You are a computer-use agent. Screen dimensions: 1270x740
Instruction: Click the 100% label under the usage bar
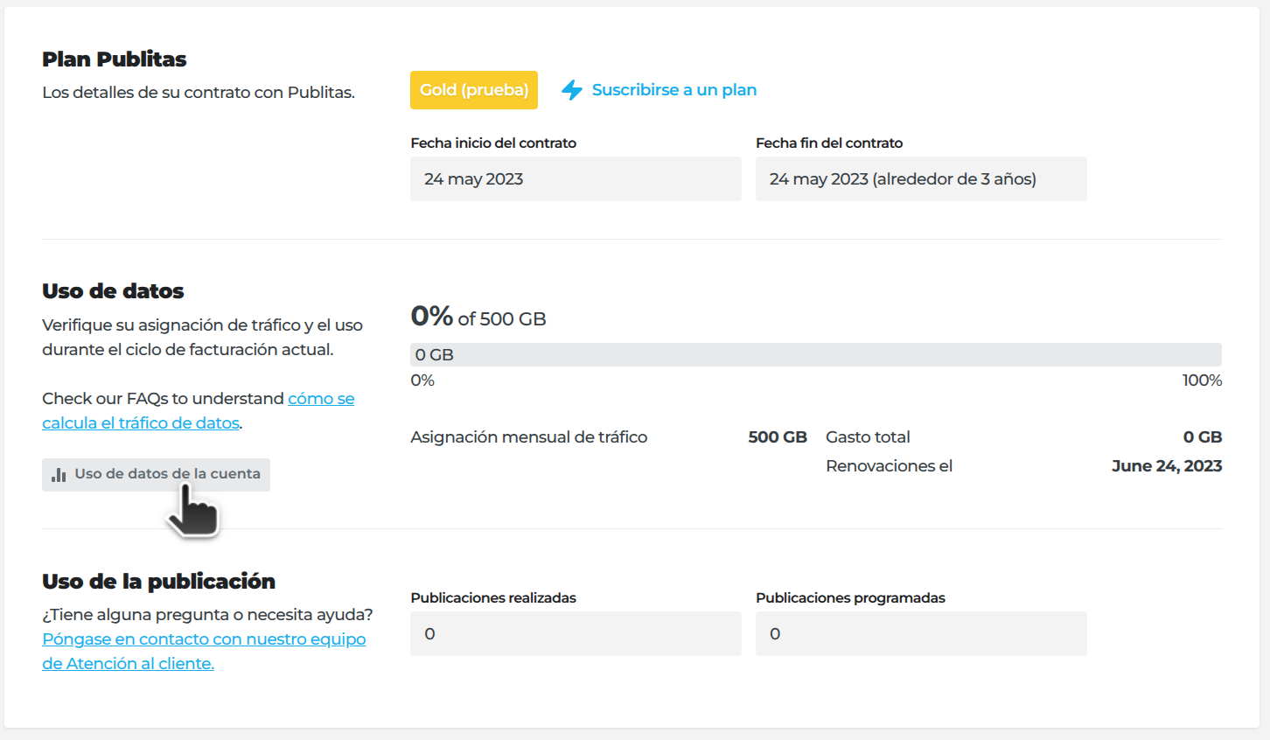(x=1202, y=380)
